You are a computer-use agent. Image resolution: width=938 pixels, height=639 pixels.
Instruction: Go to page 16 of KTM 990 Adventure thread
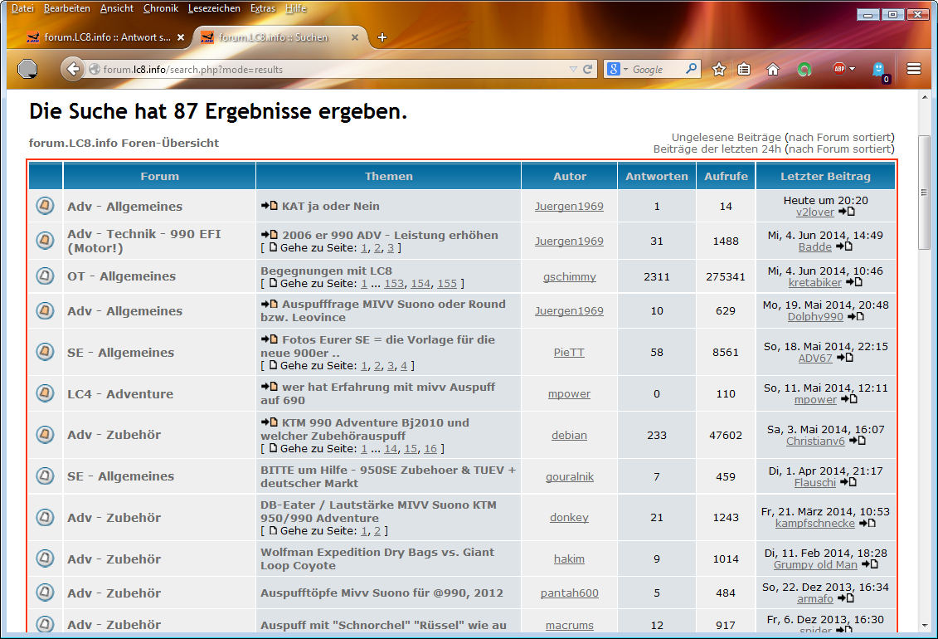(430, 449)
